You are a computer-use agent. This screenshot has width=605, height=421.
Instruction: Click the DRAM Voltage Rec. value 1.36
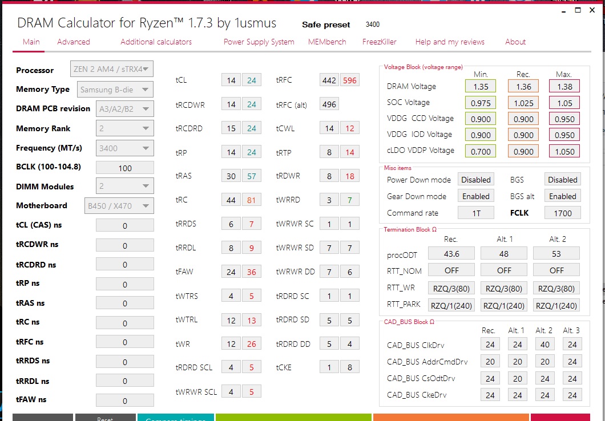523,87
